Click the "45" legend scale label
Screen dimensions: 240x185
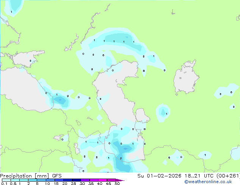pos(108,183)
